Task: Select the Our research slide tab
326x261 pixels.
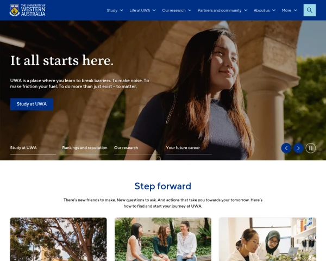Action: (126, 148)
